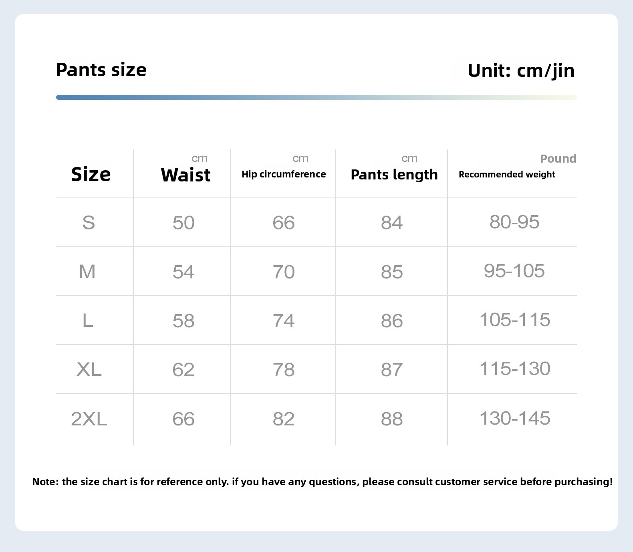The image size is (633, 552).
Task: Click the weight range 130-145
Action: coord(515,418)
